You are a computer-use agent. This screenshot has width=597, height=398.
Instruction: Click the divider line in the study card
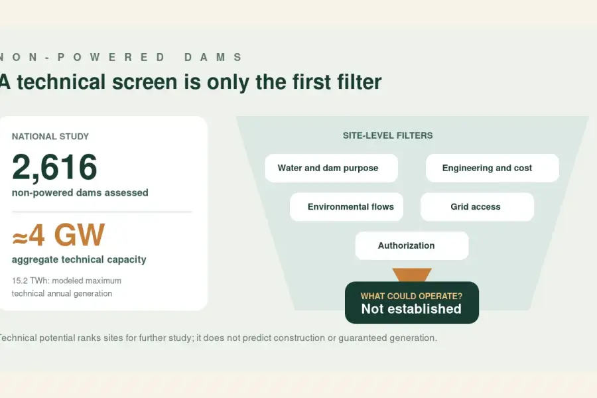point(101,212)
